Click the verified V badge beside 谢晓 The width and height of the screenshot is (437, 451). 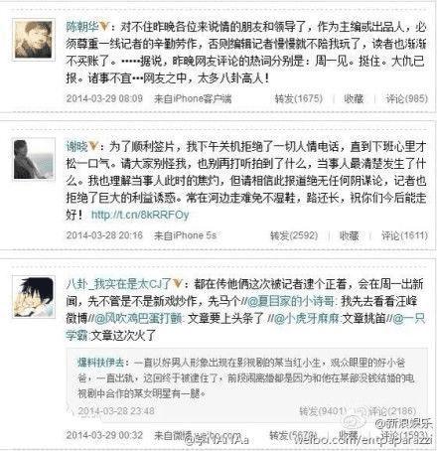pos(93,146)
